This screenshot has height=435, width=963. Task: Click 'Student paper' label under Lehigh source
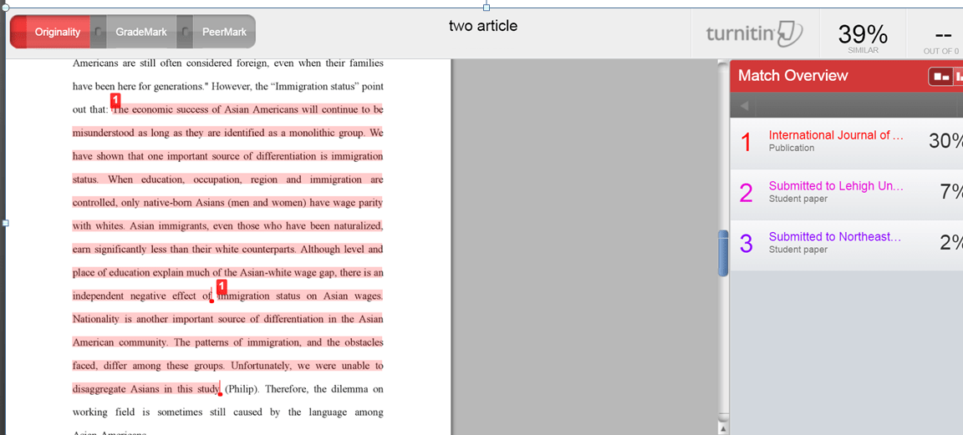[x=798, y=199]
